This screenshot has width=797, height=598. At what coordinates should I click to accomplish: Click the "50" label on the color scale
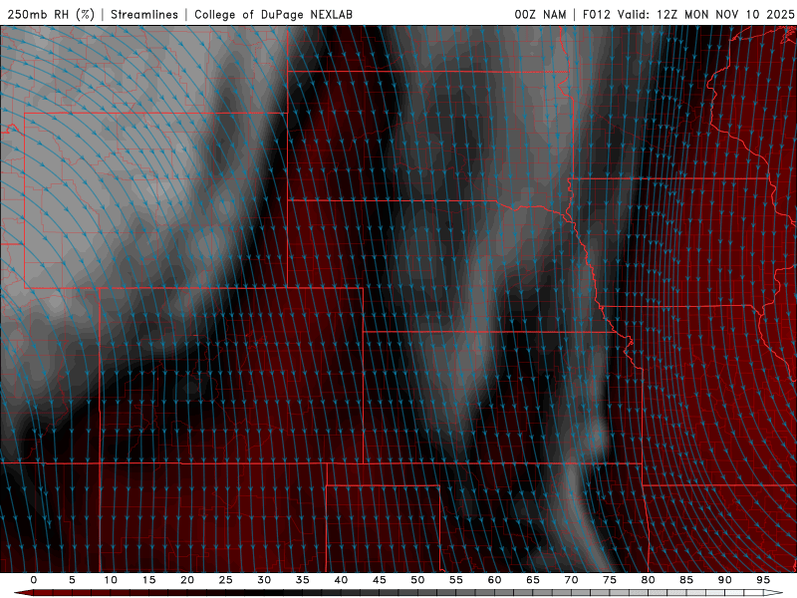417,580
